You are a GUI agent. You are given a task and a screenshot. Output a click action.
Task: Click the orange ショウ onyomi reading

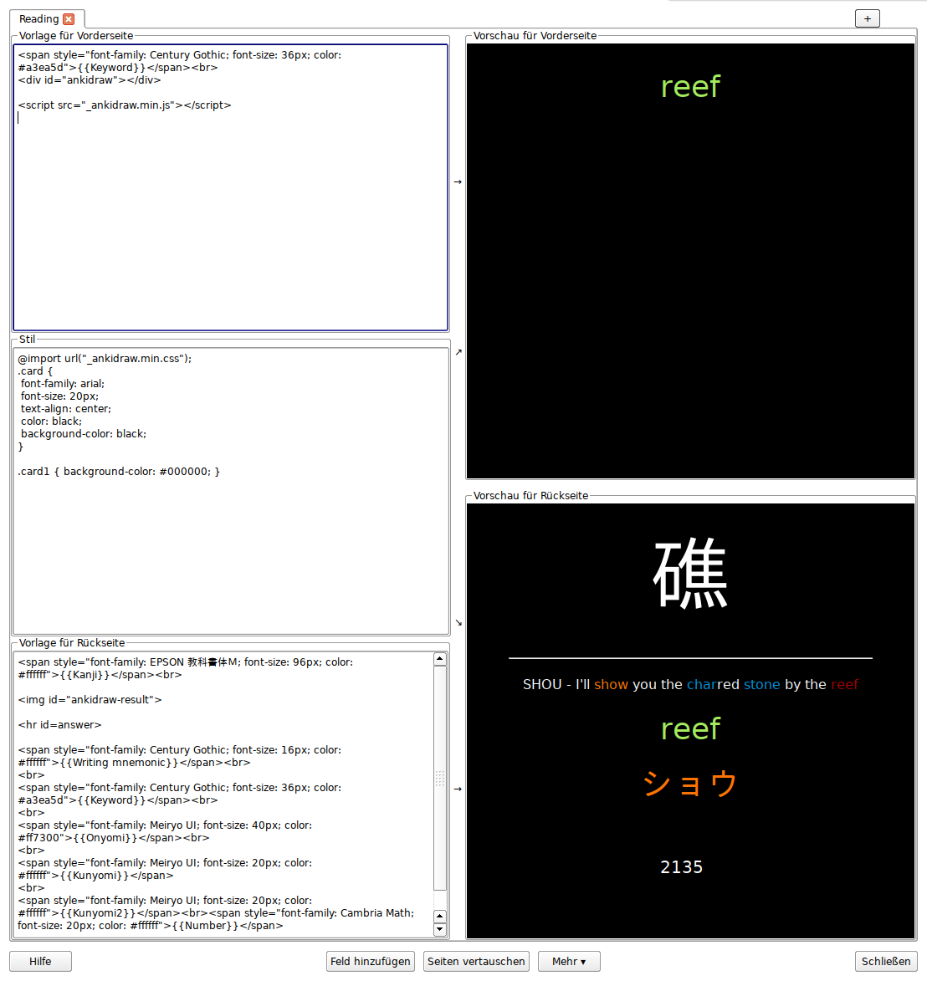690,783
